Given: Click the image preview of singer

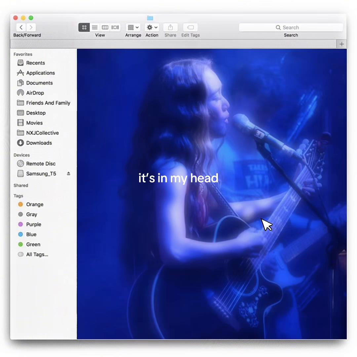Looking at the screenshot, I should 212,194.
